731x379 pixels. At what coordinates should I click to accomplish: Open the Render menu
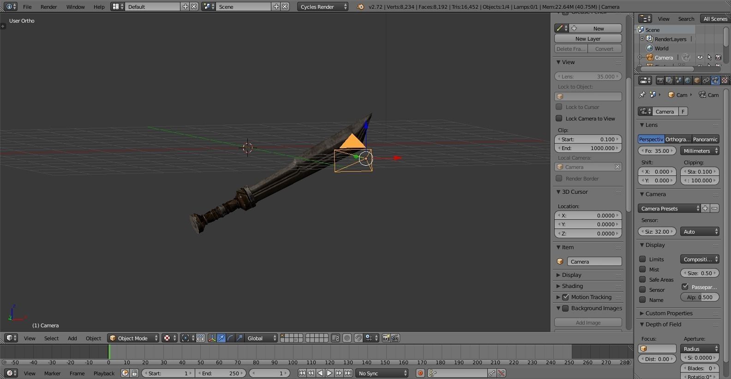(48, 6)
